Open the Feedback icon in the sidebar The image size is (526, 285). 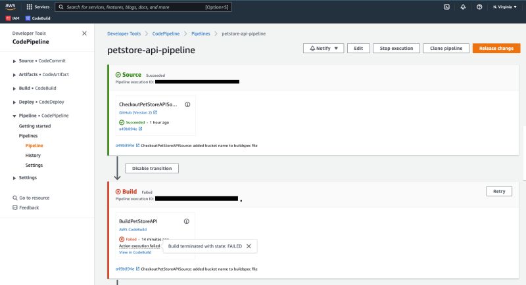14,208
